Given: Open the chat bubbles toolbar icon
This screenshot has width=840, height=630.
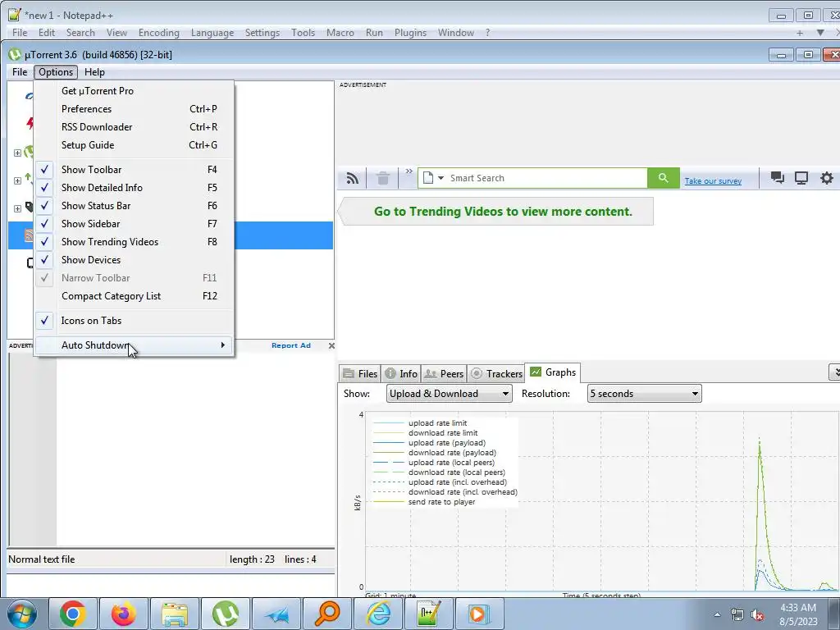Looking at the screenshot, I should tap(777, 178).
